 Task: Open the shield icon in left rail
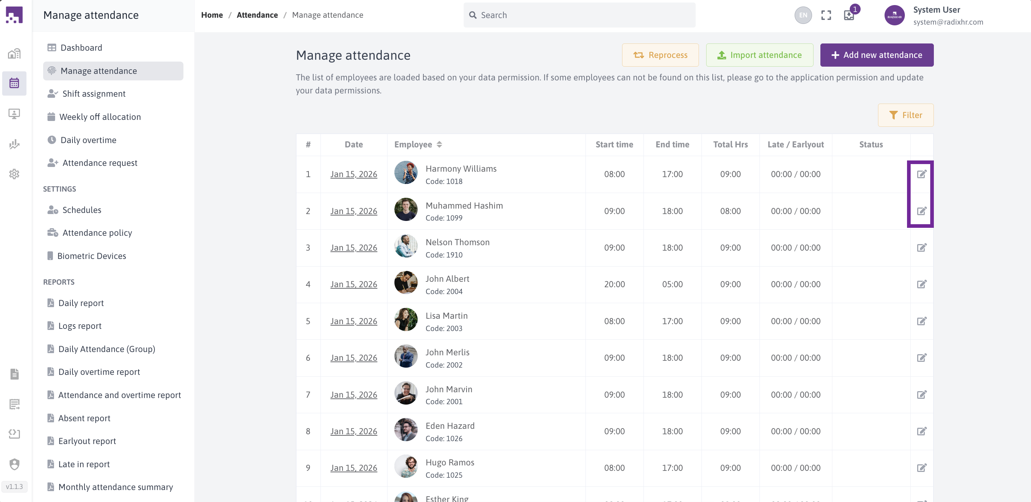15,464
